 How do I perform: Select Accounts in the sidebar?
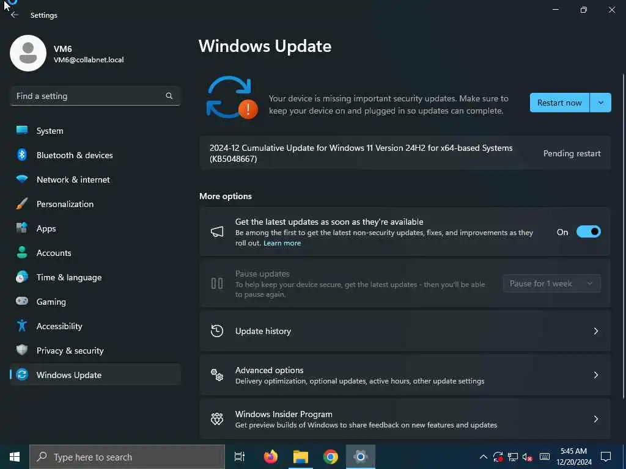(x=95, y=252)
